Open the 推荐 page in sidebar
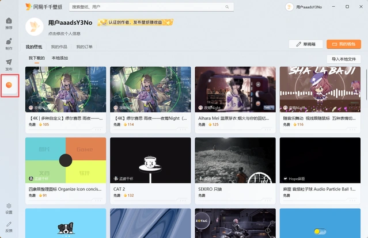 tap(9, 22)
